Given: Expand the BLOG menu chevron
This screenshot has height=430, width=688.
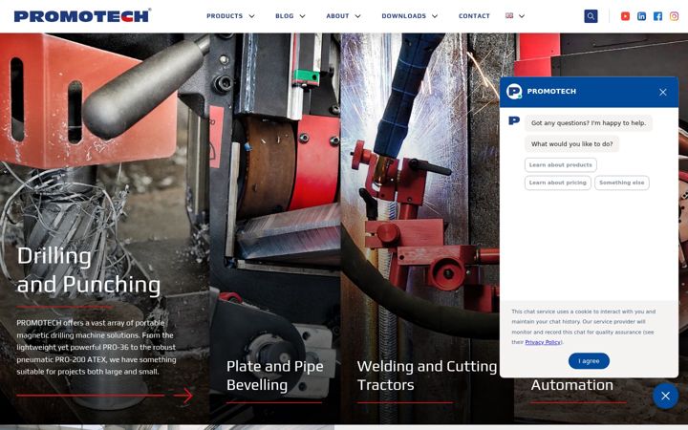Looking at the screenshot, I should (x=302, y=16).
